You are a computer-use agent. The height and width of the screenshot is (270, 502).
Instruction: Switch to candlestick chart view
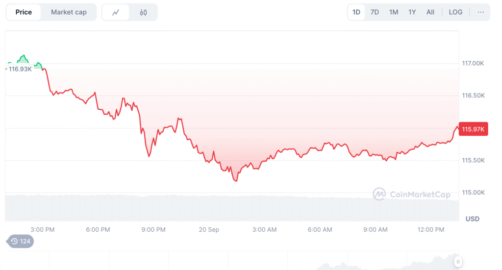tap(143, 12)
